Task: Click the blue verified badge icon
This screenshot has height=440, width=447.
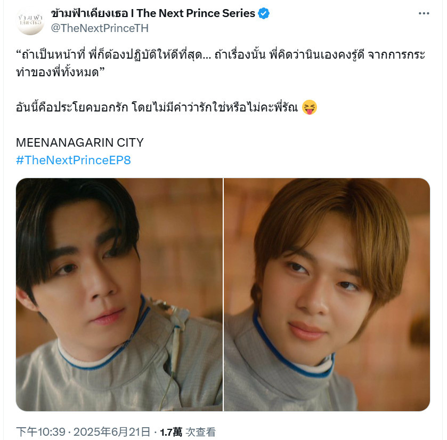Action: pyautogui.click(x=263, y=13)
